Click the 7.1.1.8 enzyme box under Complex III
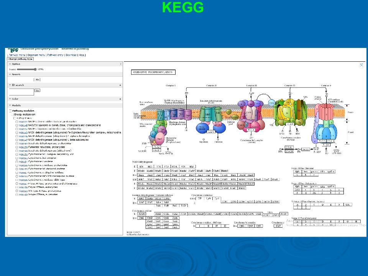The image size is (368, 276). 251,130
